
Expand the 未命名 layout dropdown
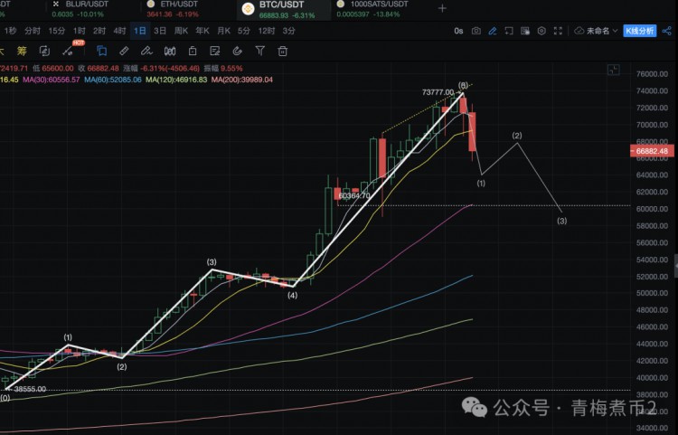point(602,31)
